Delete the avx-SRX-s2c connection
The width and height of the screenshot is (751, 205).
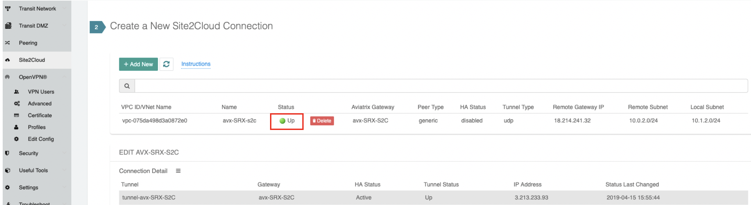(322, 121)
